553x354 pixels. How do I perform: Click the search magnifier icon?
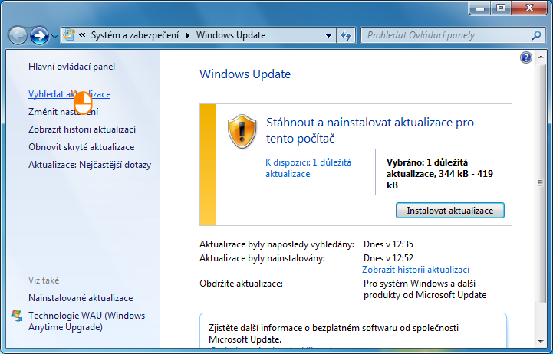[x=536, y=35]
